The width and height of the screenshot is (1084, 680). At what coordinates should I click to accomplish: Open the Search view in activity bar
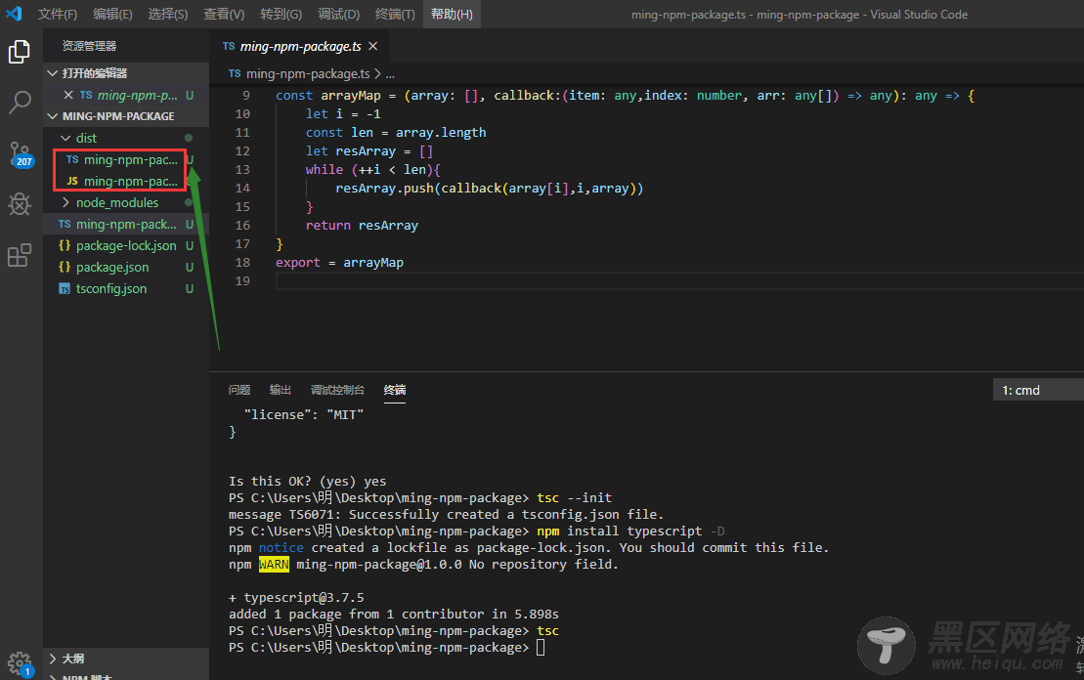[20, 103]
